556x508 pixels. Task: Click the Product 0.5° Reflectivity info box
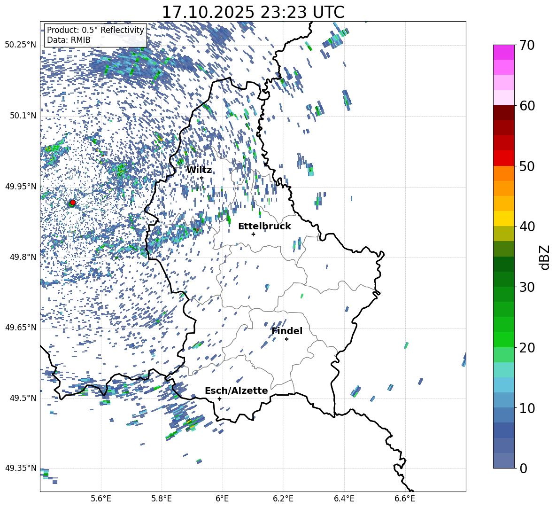tap(95, 35)
